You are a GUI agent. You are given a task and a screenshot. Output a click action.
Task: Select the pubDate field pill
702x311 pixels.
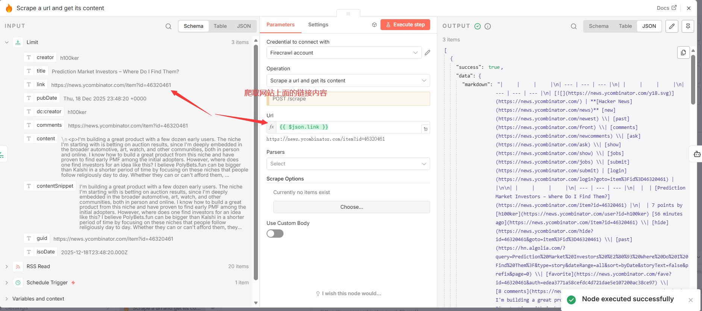tap(42, 98)
